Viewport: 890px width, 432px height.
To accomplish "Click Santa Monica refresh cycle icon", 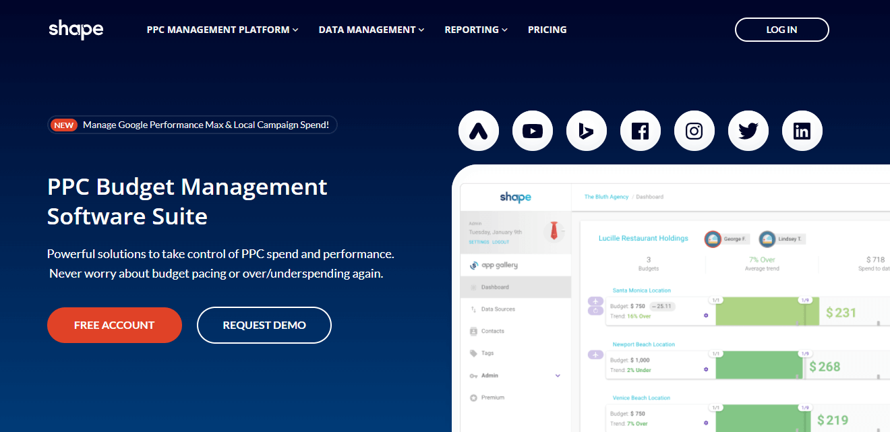I will pyautogui.click(x=596, y=311).
